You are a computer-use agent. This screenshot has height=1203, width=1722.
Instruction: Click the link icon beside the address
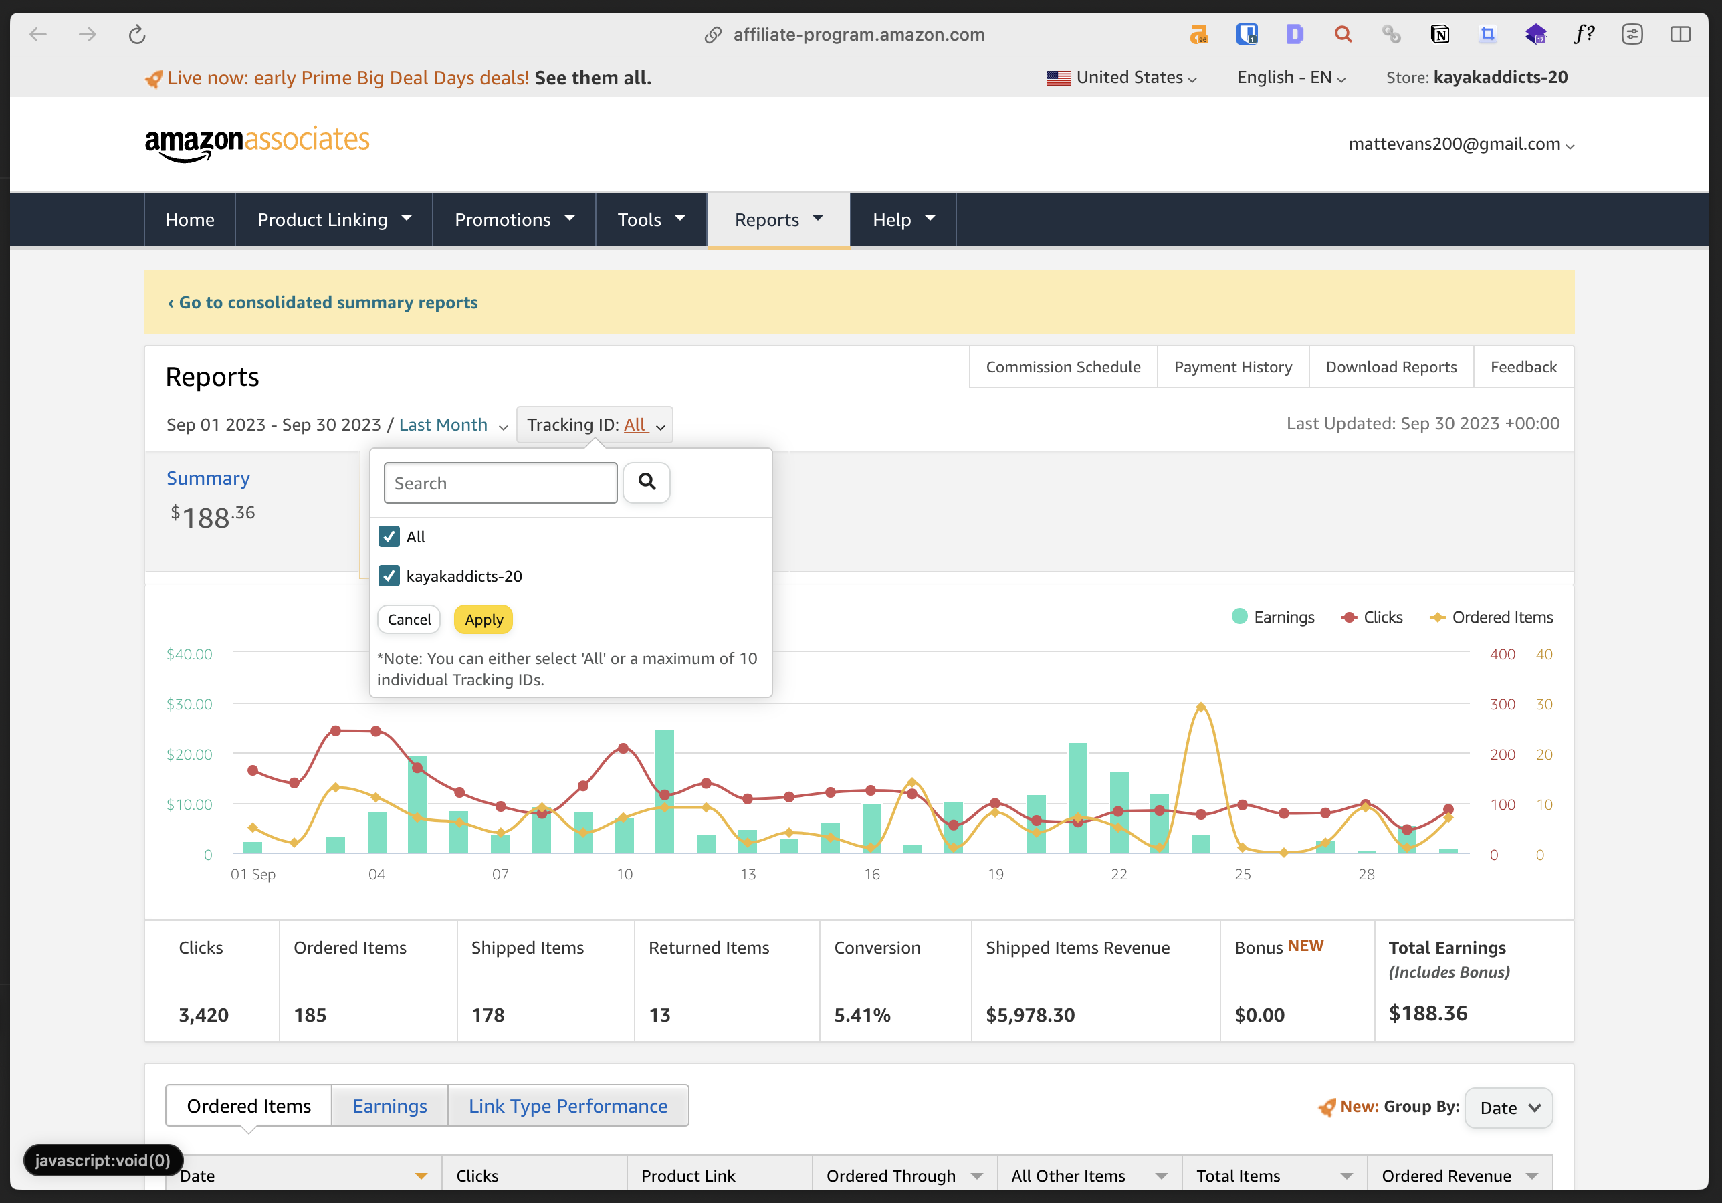pyautogui.click(x=712, y=35)
